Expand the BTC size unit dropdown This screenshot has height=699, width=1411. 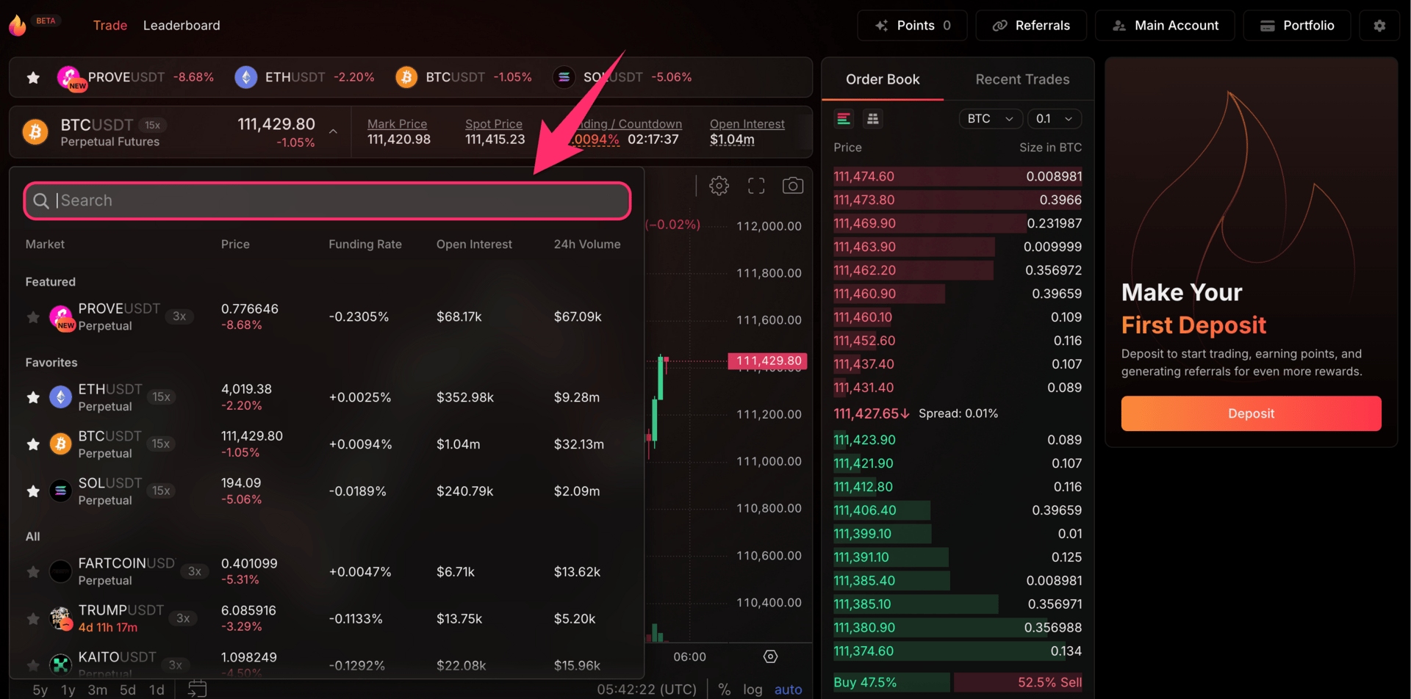[991, 119]
